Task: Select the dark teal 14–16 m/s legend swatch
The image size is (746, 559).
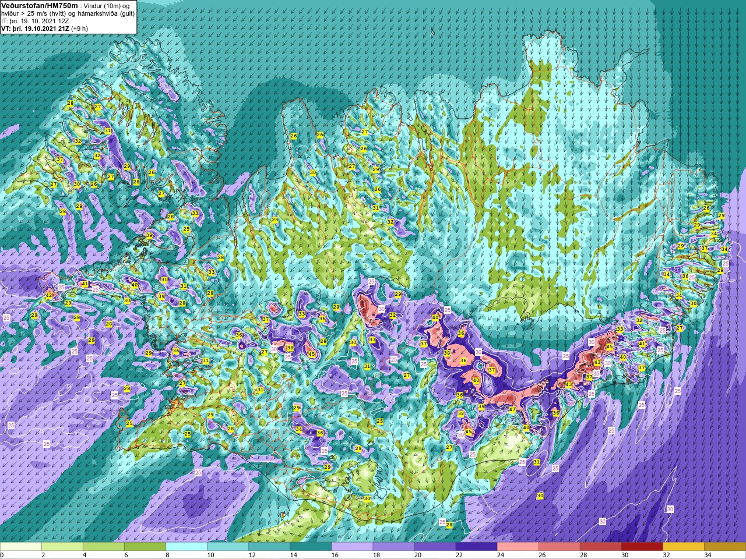Action: (311, 547)
